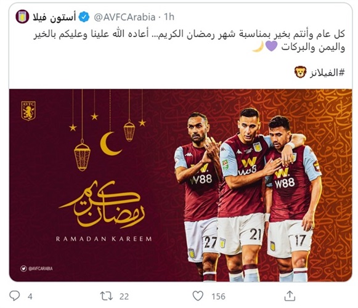Click the tweet's Arabic greeting text
This screenshot has width=358, height=308.
(189, 41)
